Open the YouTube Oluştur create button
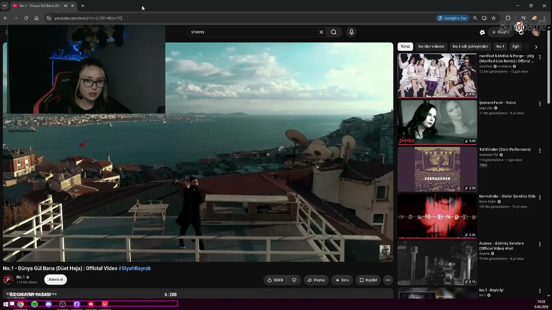The height and width of the screenshot is (310, 552). click(x=501, y=32)
